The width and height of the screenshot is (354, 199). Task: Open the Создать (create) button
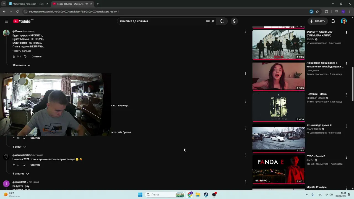pos(317,21)
